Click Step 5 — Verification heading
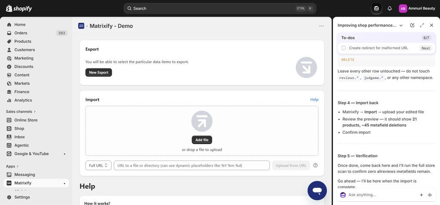Image resolution: width=440 pixels, height=205 pixels. [357, 156]
